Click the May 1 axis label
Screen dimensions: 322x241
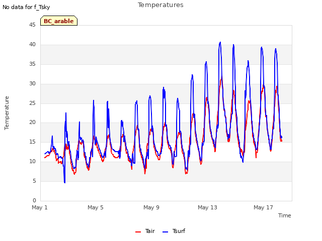(40, 207)
